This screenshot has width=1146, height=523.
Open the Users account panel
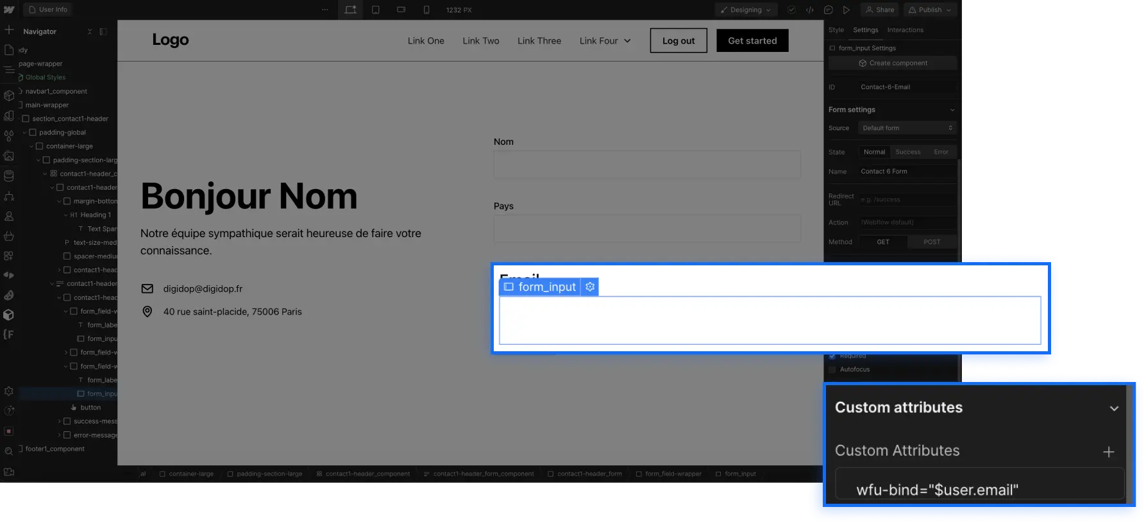pyautogui.click(x=9, y=216)
